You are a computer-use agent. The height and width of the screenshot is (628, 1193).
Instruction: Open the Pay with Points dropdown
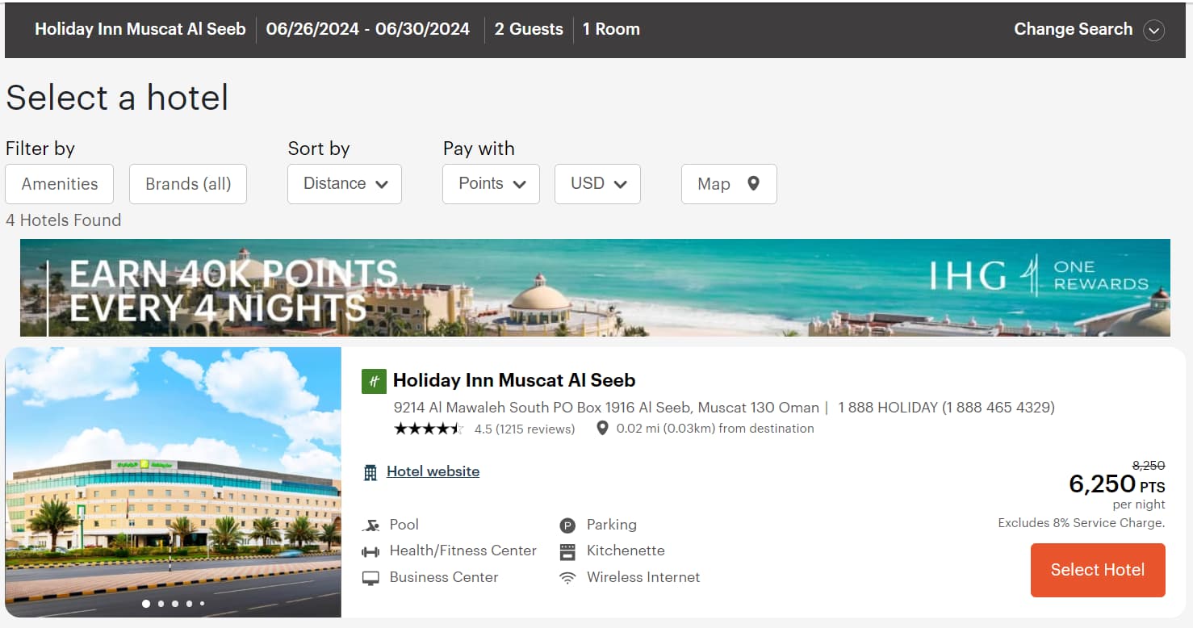point(491,184)
